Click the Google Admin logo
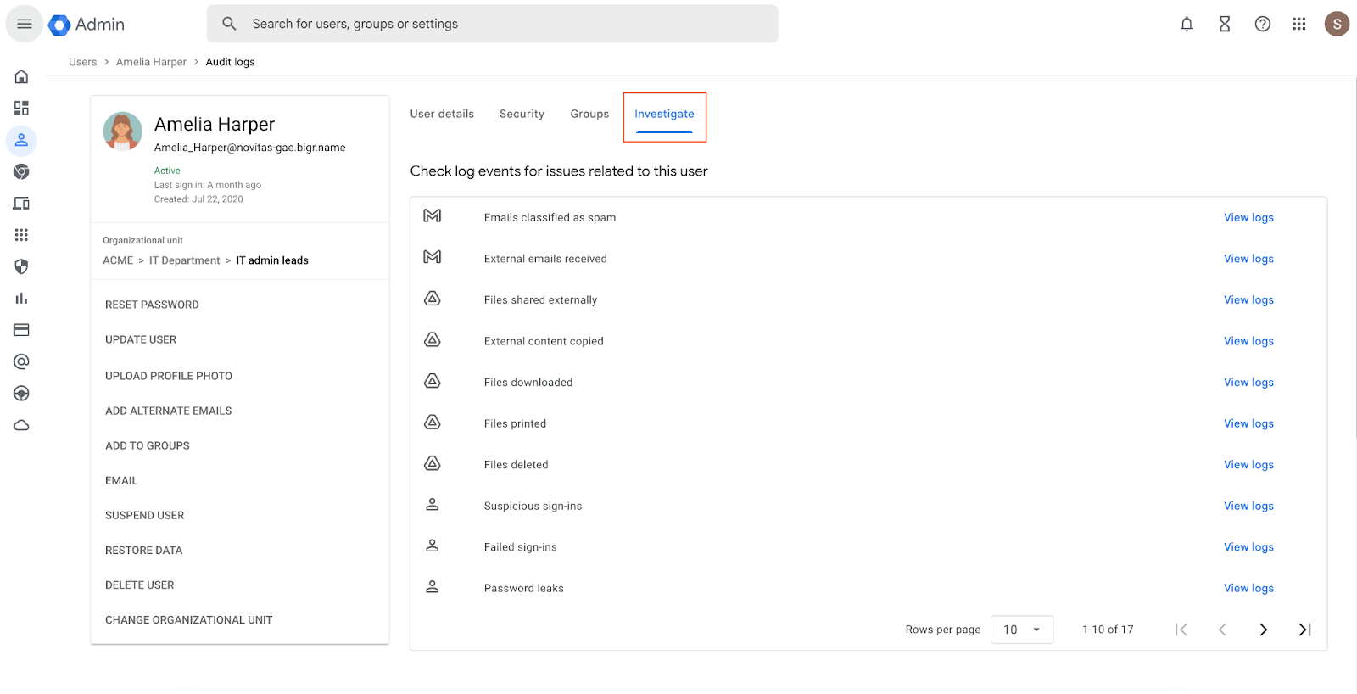 pyautogui.click(x=87, y=25)
